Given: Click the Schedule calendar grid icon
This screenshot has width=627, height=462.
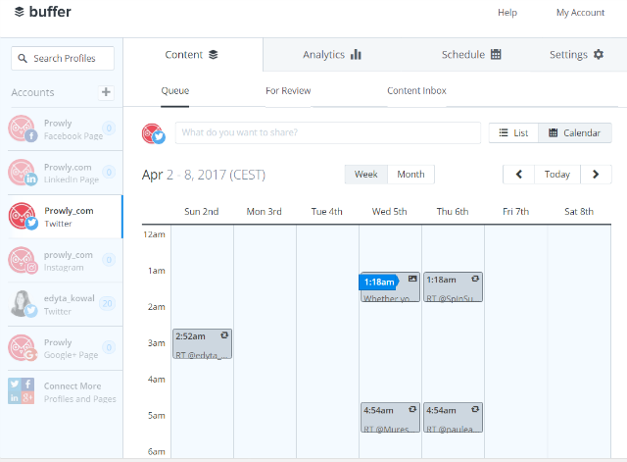Looking at the screenshot, I should click(496, 54).
